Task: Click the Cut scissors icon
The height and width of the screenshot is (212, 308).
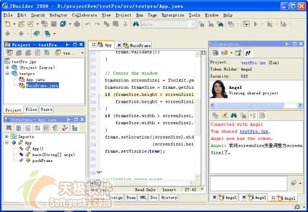Action: (125, 24)
